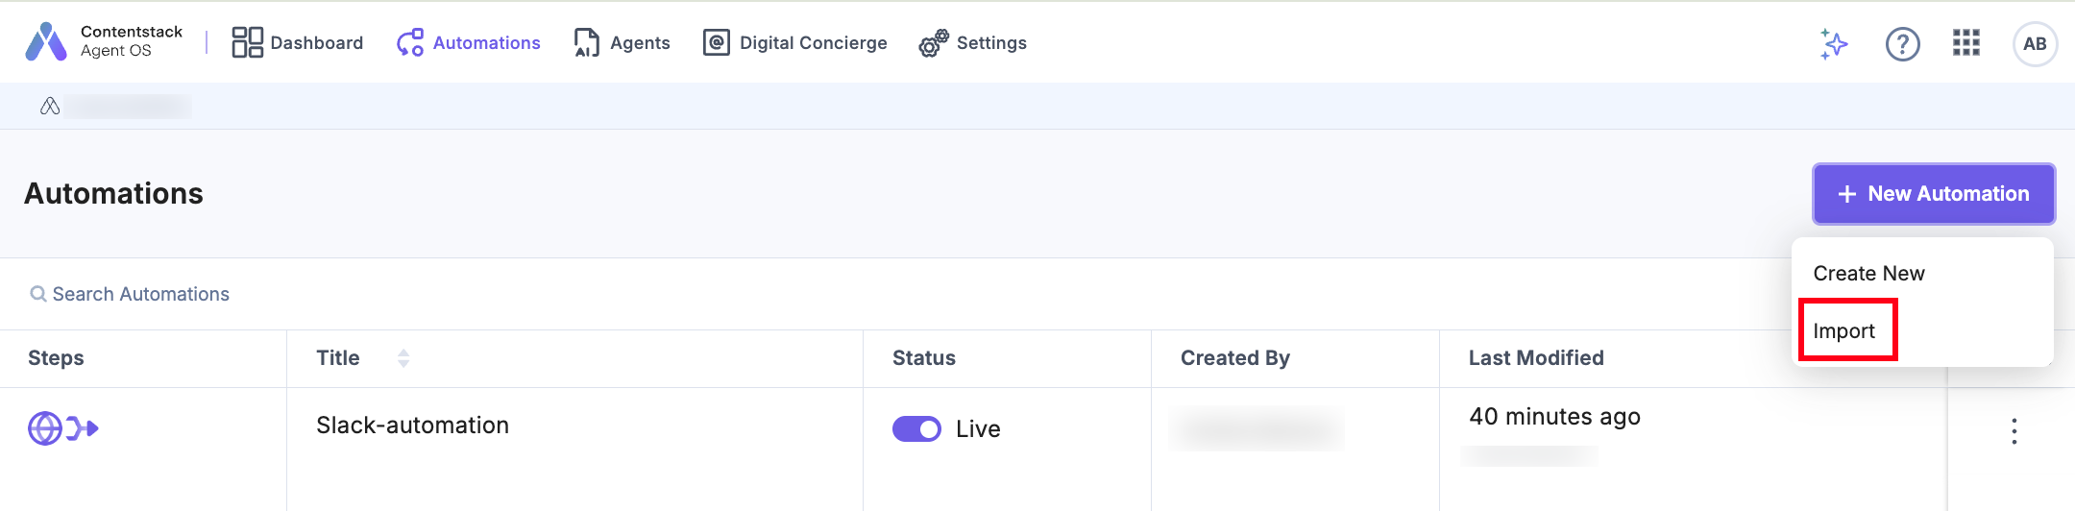Viewport: 2075px width, 511px height.
Task: Open the apps grid launcher icon
Action: pos(1966,43)
